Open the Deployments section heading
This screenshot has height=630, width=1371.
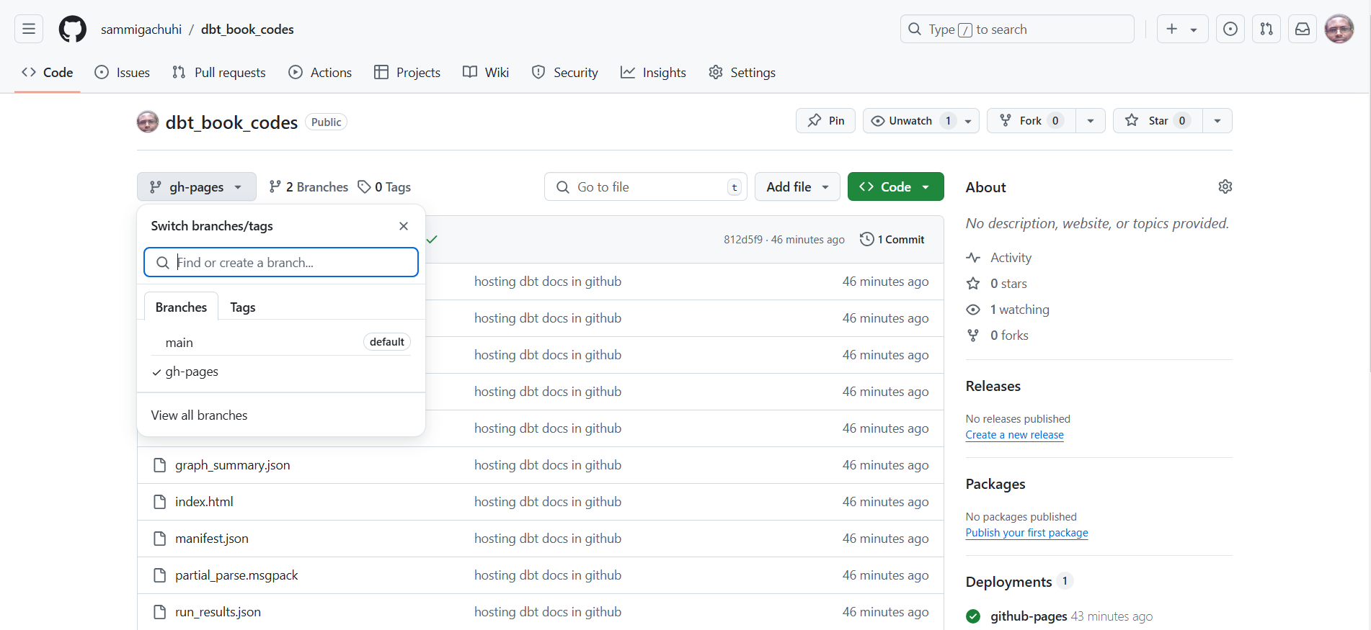coord(1008,582)
